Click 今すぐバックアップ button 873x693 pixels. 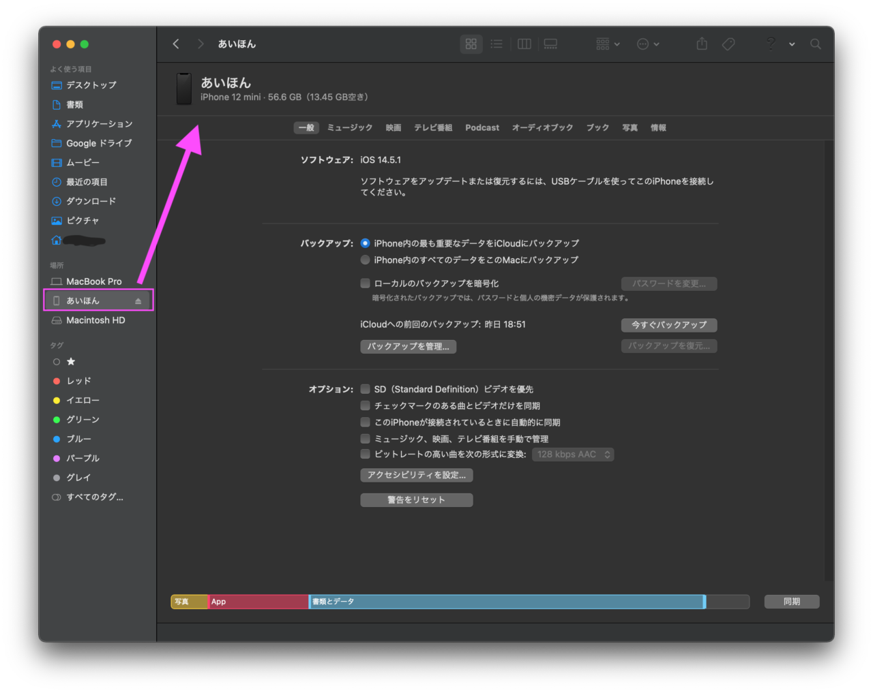tap(668, 325)
